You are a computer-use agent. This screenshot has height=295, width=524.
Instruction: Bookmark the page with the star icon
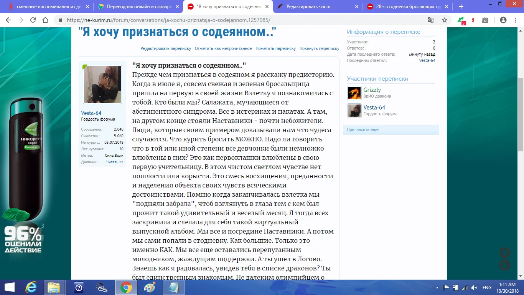[444, 20]
